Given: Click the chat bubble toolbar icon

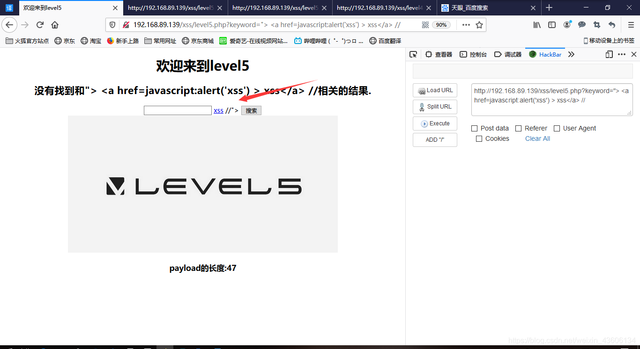Looking at the screenshot, I should (x=582, y=25).
